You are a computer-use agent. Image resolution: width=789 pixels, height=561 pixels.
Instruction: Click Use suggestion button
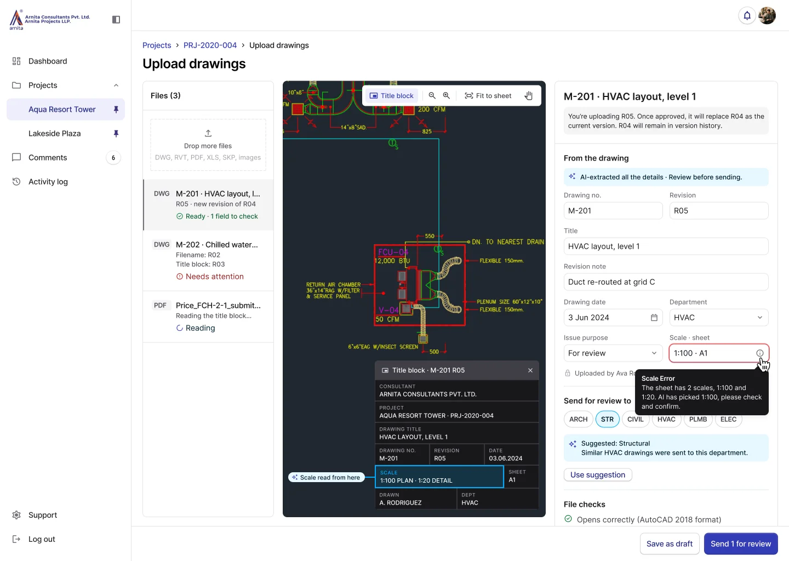coord(598,475)
